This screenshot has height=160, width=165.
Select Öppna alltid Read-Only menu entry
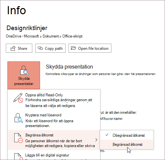coord(54,100)
